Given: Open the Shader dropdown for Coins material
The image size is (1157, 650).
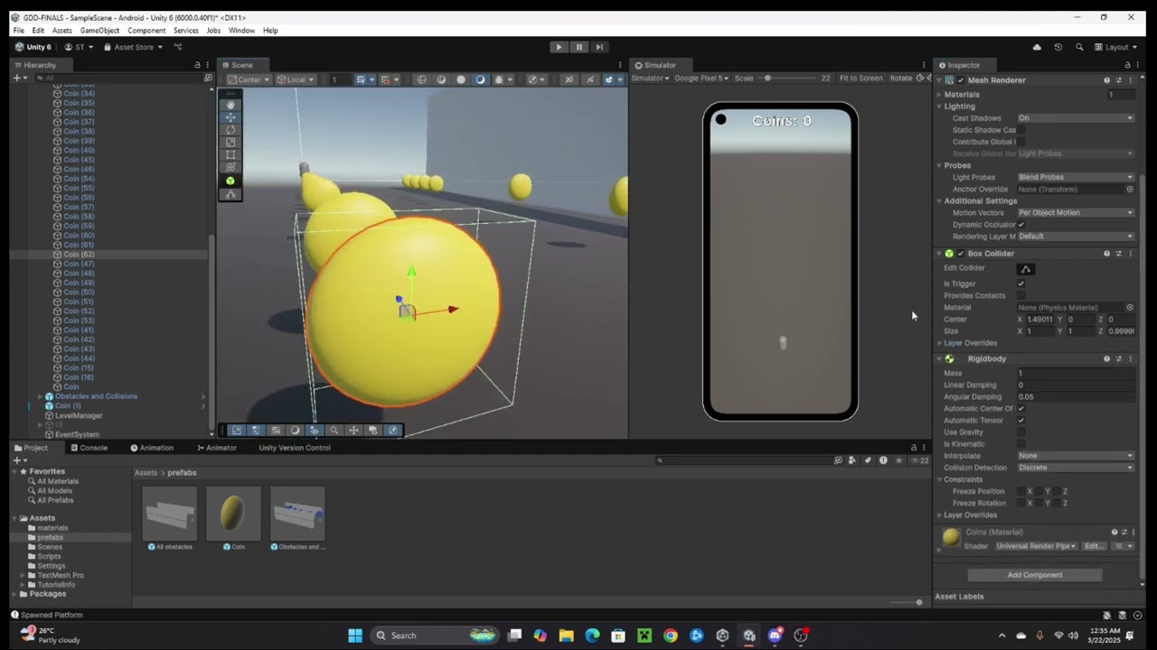Looking at the screenshot, I should pyautogui.click(x=1036, y=546).
